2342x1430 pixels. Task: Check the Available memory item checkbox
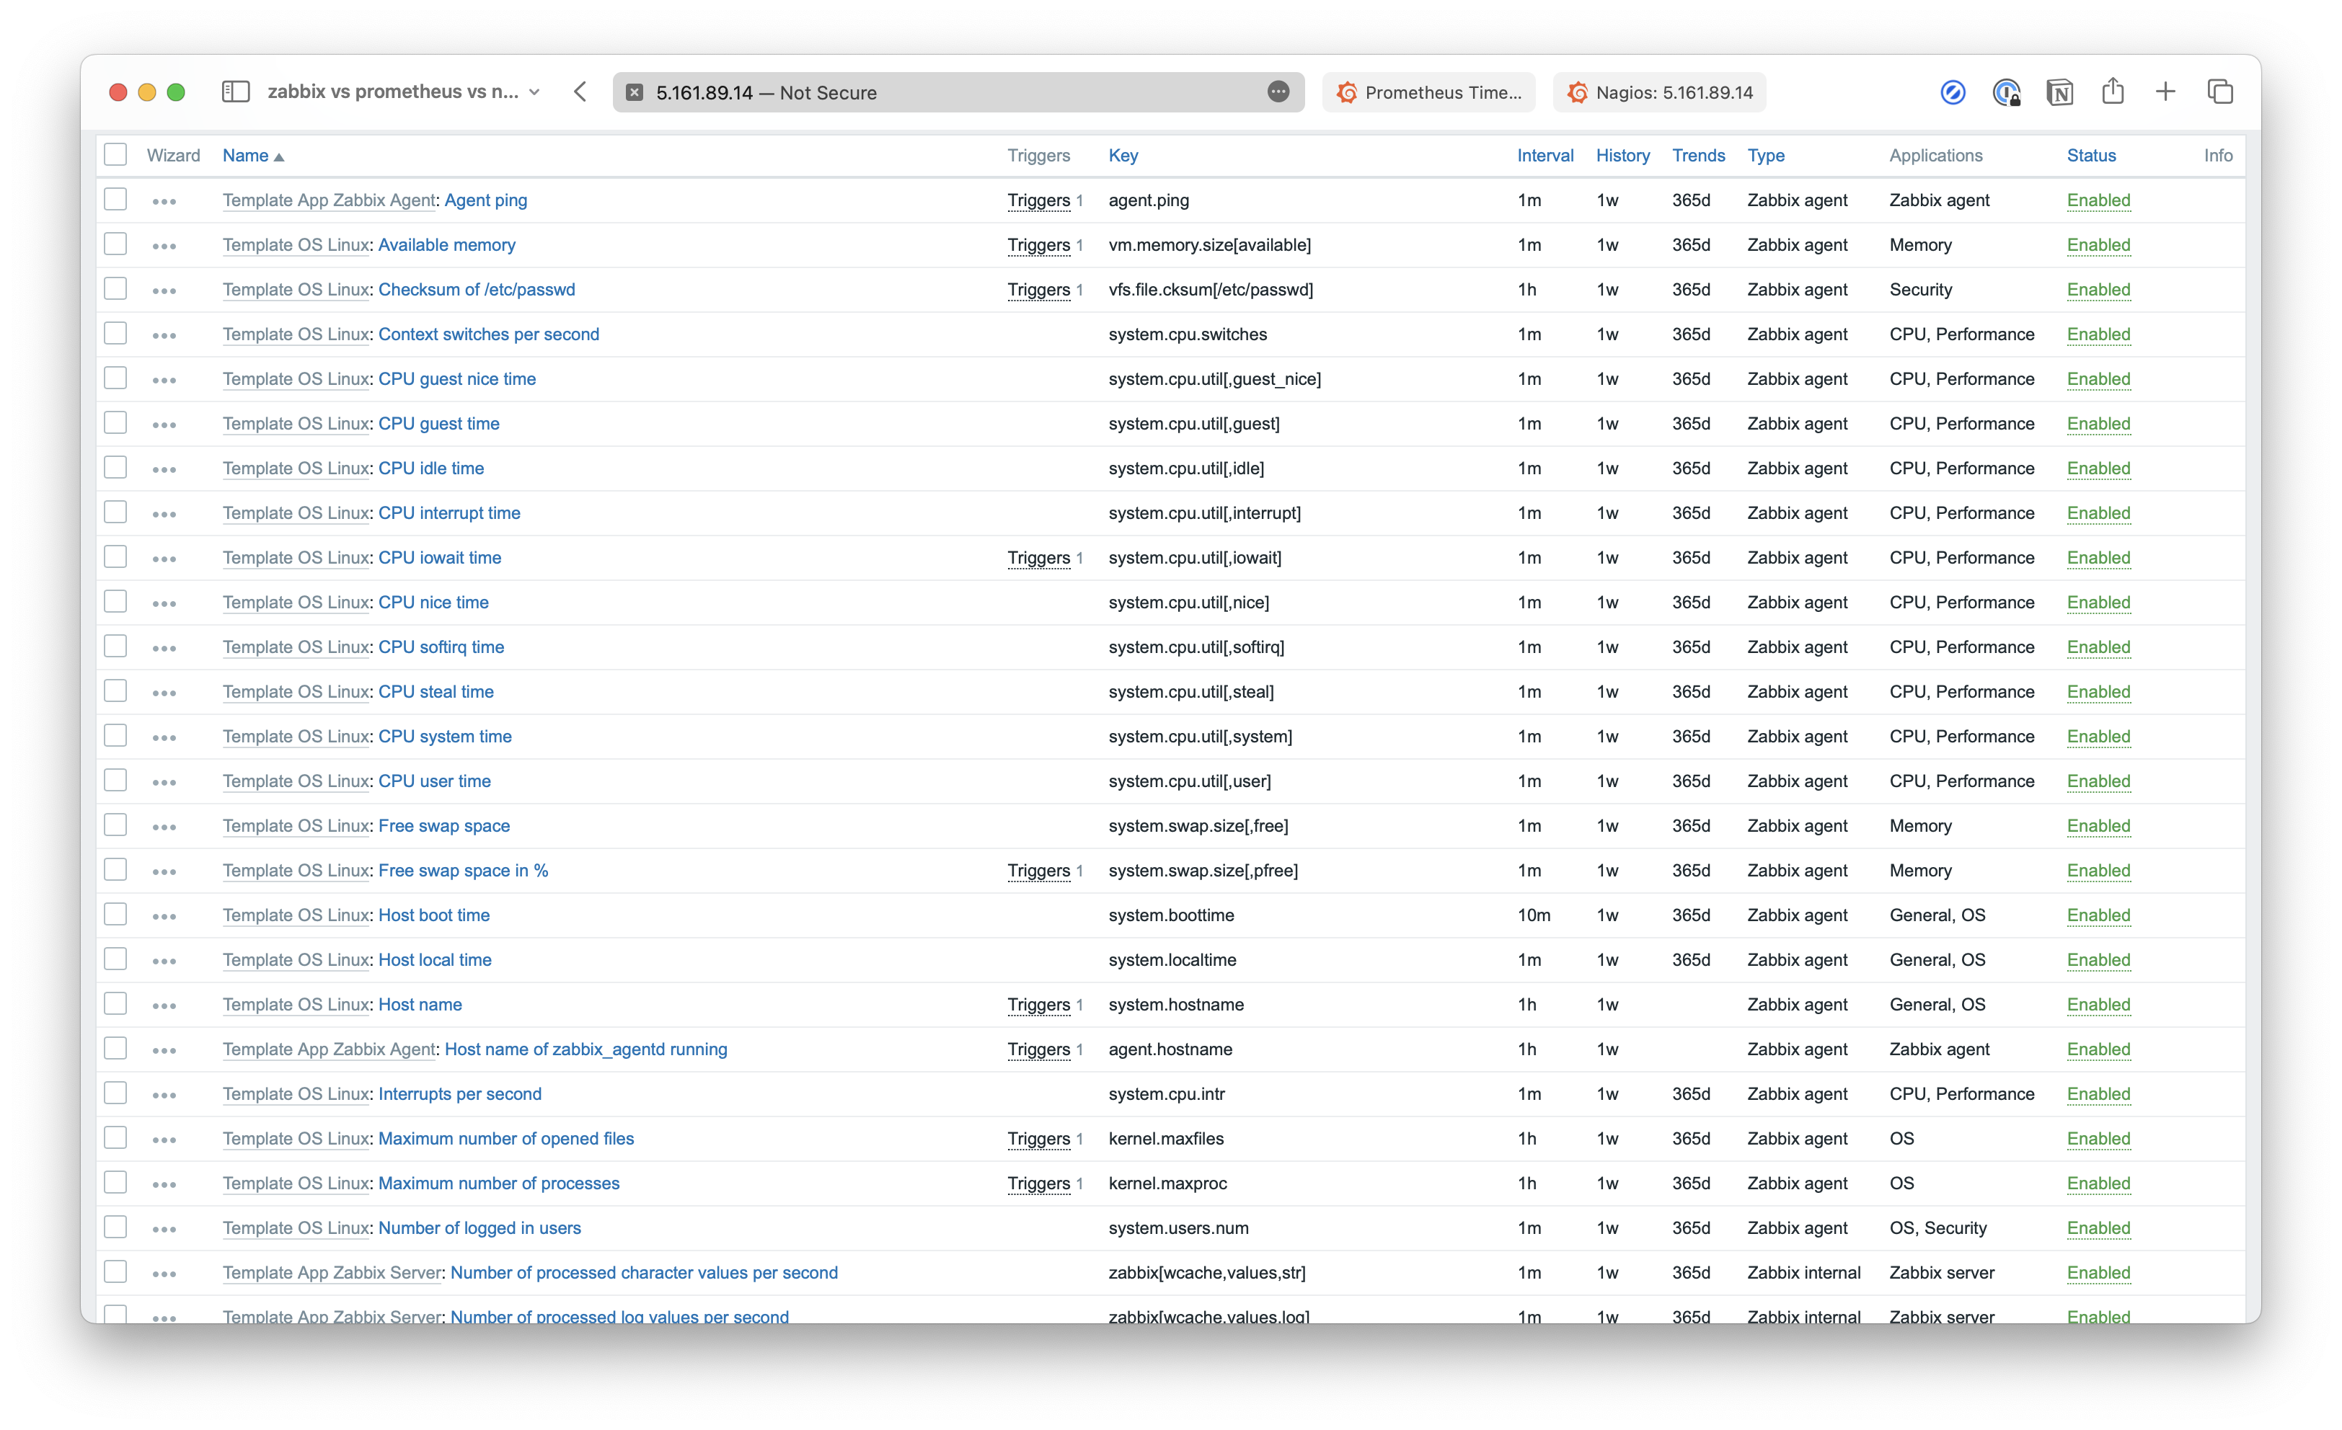pos(115,244)
